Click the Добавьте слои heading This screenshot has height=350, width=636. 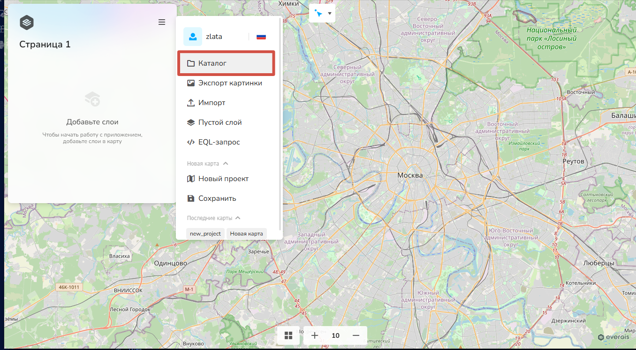[x=92, y=122]
